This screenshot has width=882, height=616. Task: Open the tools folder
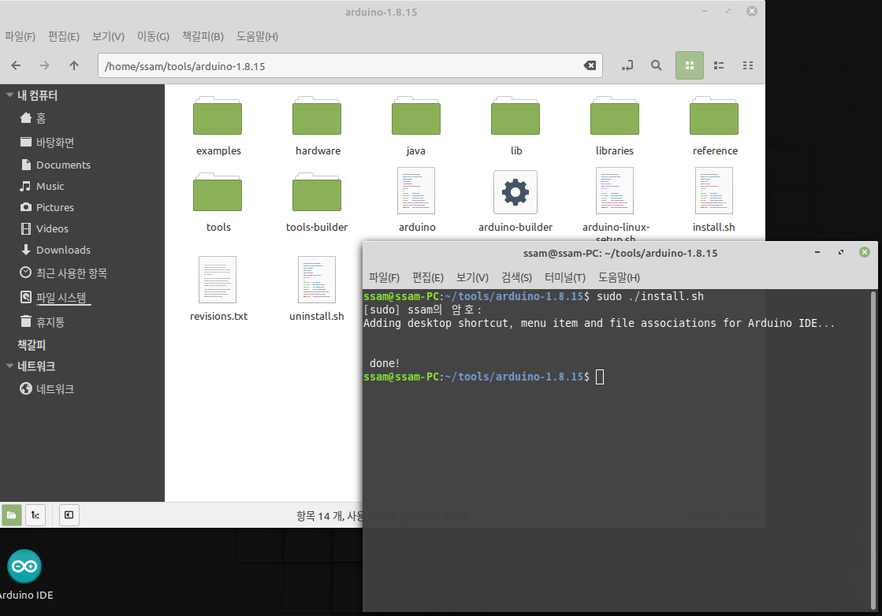pyautogui.click(x=218, y=202)
